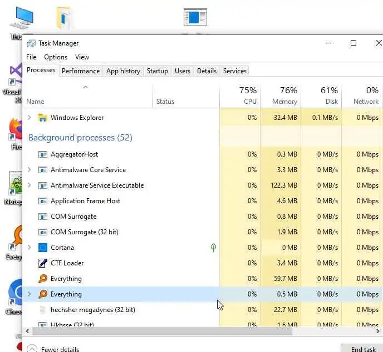Screen dimensions: 383x352
Task: Click the Background processes (52) heading
Action: click(80, 138)
